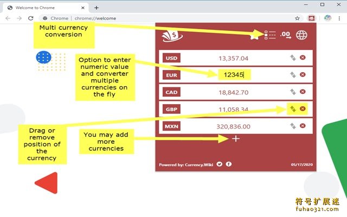Click the reorder arrows on EUR row
The height and width of the screenshot is (217, 347).
coord(293,75)
